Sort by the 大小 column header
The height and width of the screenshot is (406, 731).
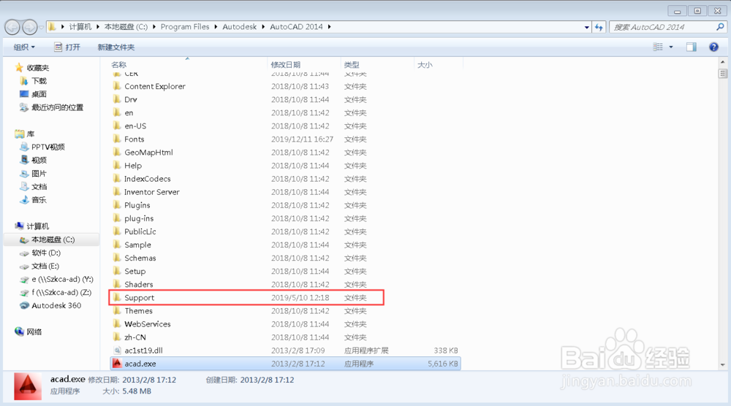(425, 65)
